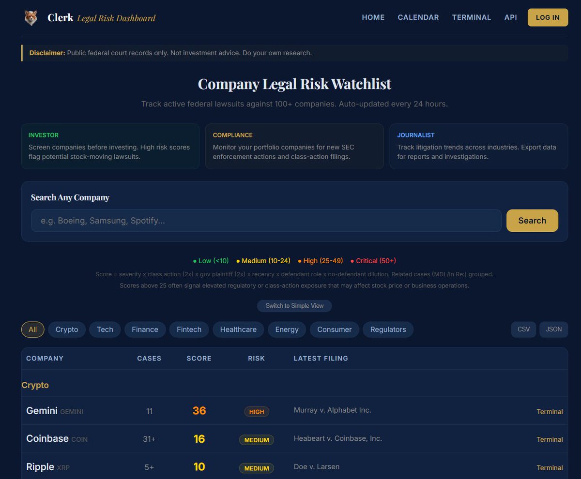Filter by Healthcare category
The image size is (581, 479).
tap(238, 329)
